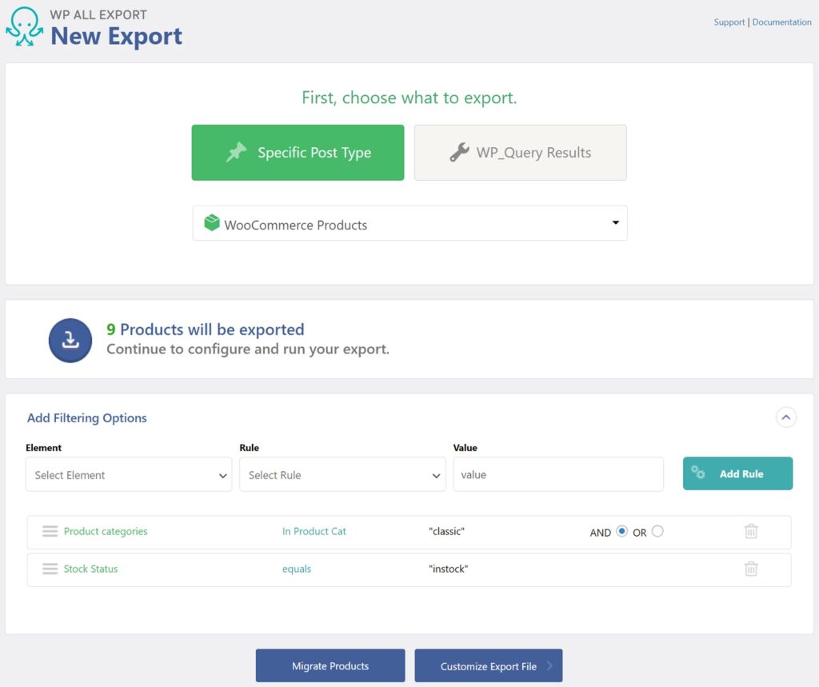Choose the Specific Post Type option
Screen dimensions: 819x687
[298, 153]
